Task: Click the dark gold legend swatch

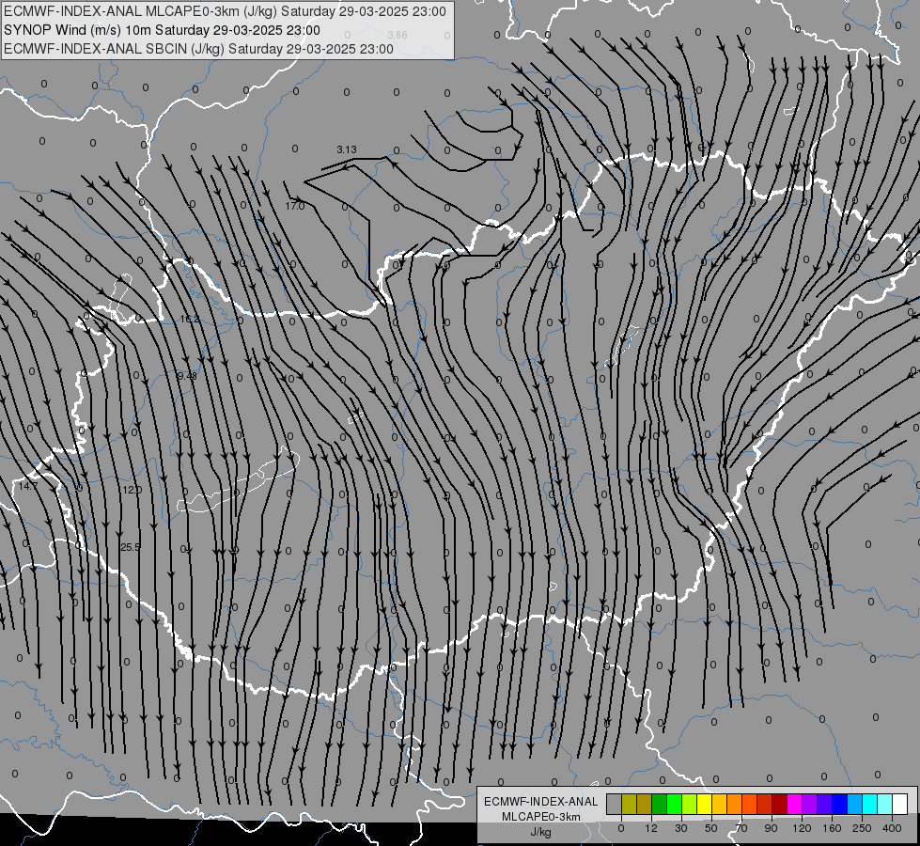Action: 645,804
